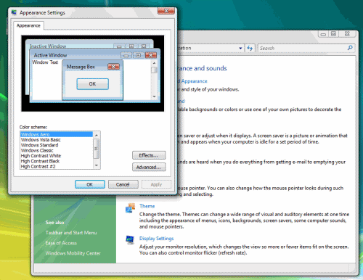Select High Contrast Black scheme
Image resolution: width=363 pixels, height=280 pixels.
click(57, 161)
